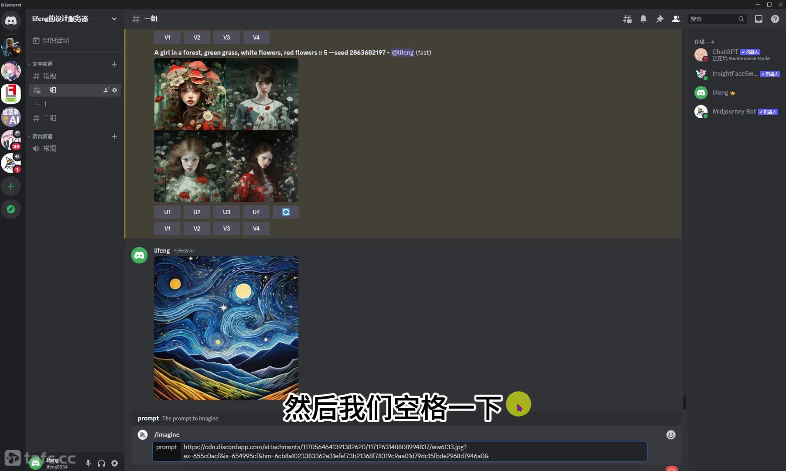Collapse the 语音频道 category
The width and height of the screenshot is (786, 471).
(x=41, y=137)
